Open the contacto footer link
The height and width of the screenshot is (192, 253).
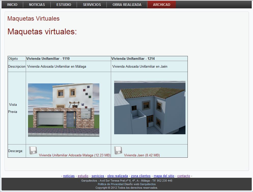click(184, 176)
